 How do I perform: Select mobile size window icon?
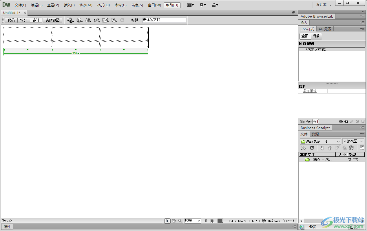coord(206,221)
